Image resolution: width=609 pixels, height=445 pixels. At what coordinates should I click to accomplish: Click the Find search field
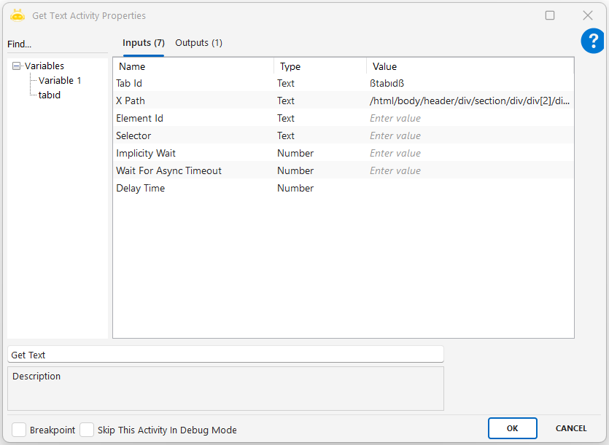pyautogui.click(x=57, y=44)
